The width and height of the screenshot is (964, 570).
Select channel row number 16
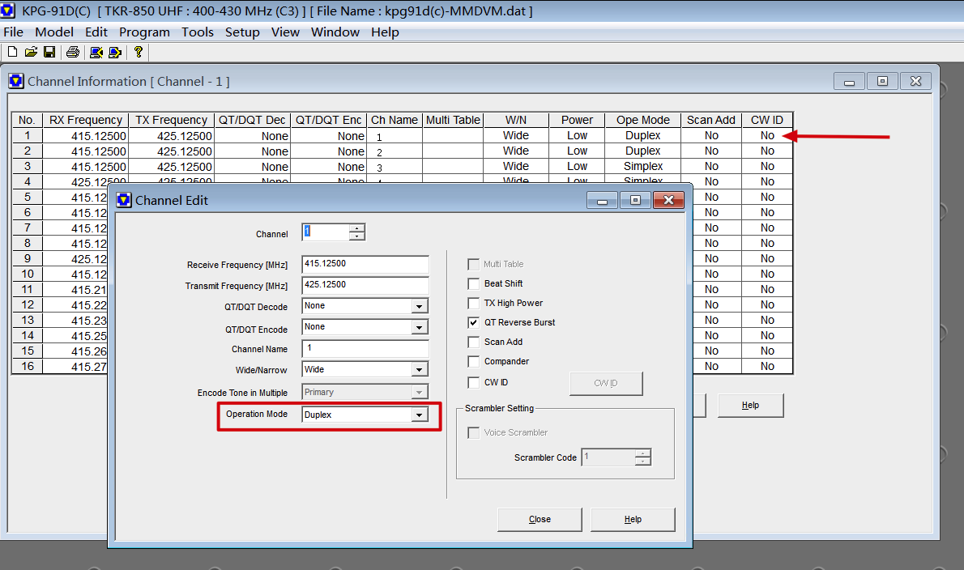click(27, 366)
